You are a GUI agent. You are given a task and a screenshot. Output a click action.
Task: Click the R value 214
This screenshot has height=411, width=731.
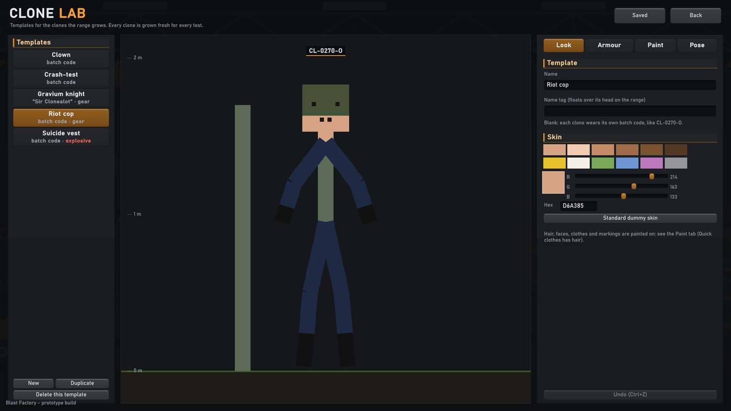[x=674, y=177]
